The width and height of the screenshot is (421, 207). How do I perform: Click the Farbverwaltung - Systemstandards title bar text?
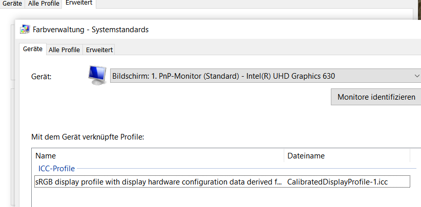(91, 29)
